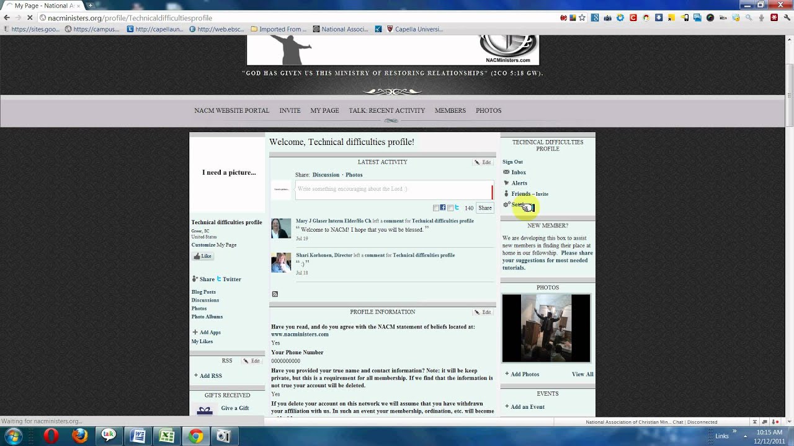Click the yellow sticky note extension

tap(671, 18)
